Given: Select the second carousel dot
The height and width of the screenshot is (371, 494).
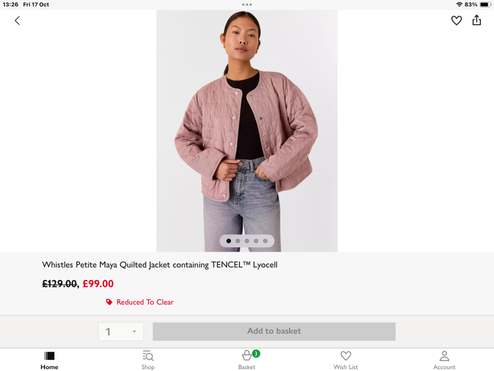Looking at the screenshot, I should [x=238, y=241].
